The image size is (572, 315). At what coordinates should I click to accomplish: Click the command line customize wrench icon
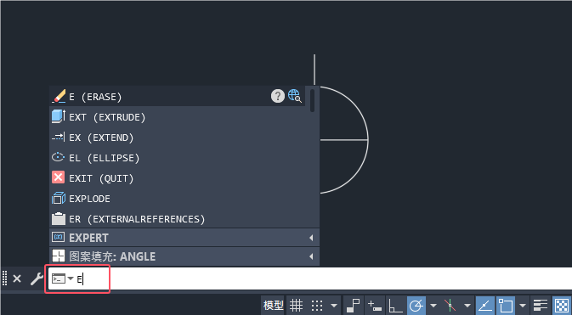point(37,278)
